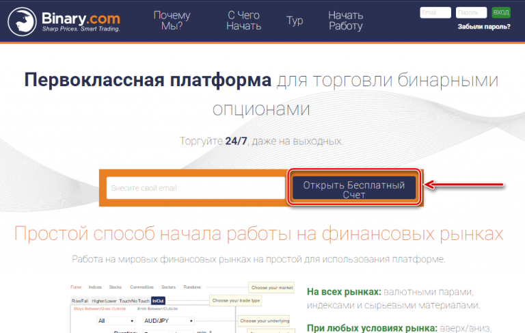
Task: Open the 'Тур' menu item
Action: pyautogui.click(x=295, y=21)
